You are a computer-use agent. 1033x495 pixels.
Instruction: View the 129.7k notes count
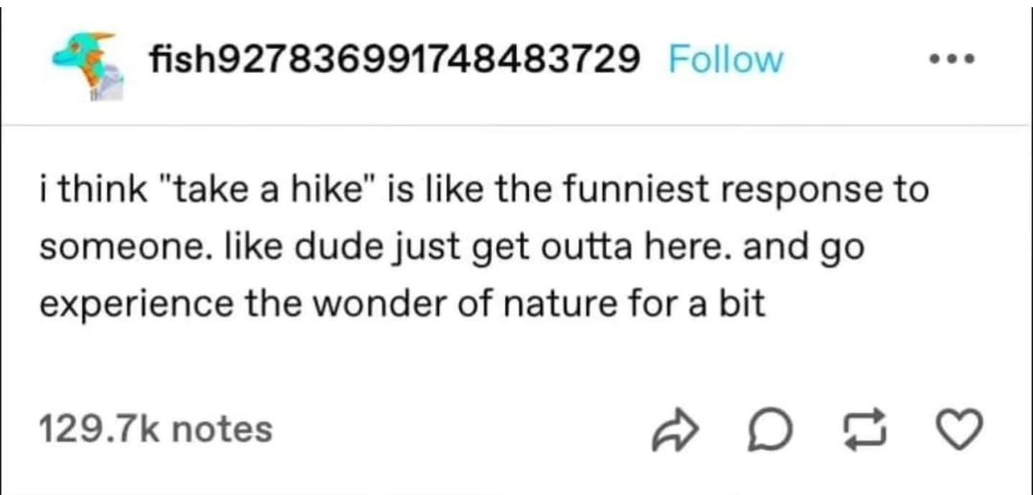coord(156,429)
